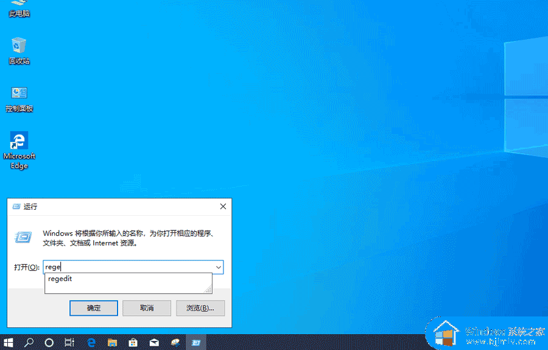Image resolution: width=548 pixels, height=350 pixels.
Task: Open the 此电脑 desktop icon
Action: pos(19,9)
